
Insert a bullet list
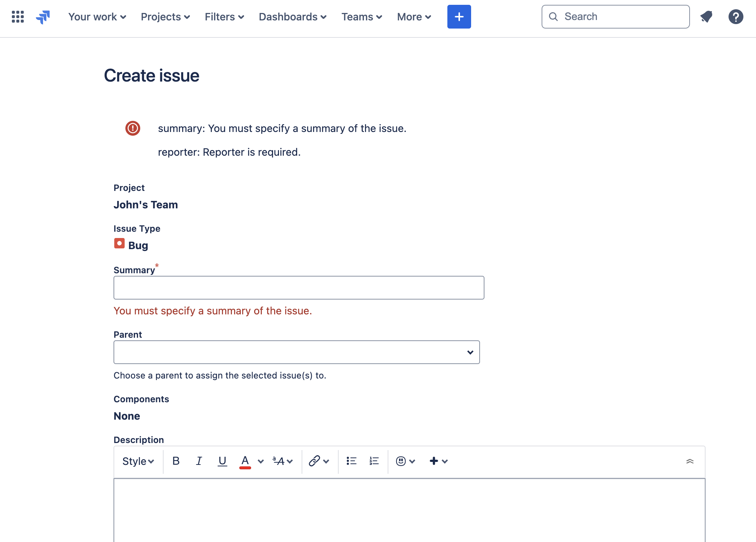[351, 461]
